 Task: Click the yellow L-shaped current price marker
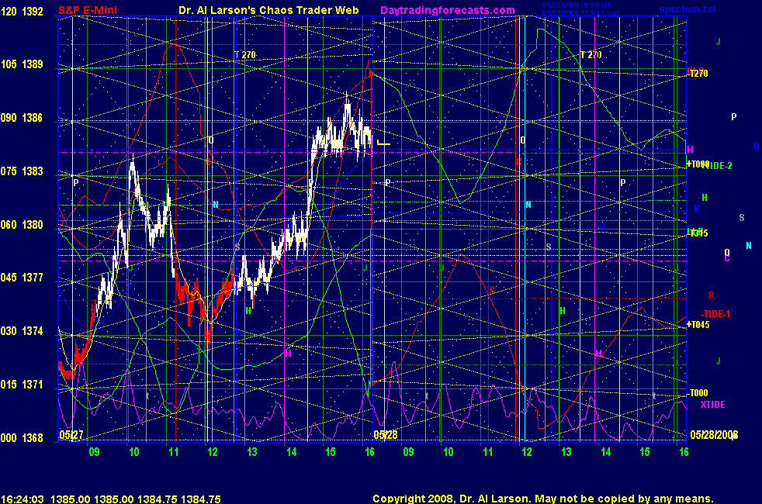383,142
